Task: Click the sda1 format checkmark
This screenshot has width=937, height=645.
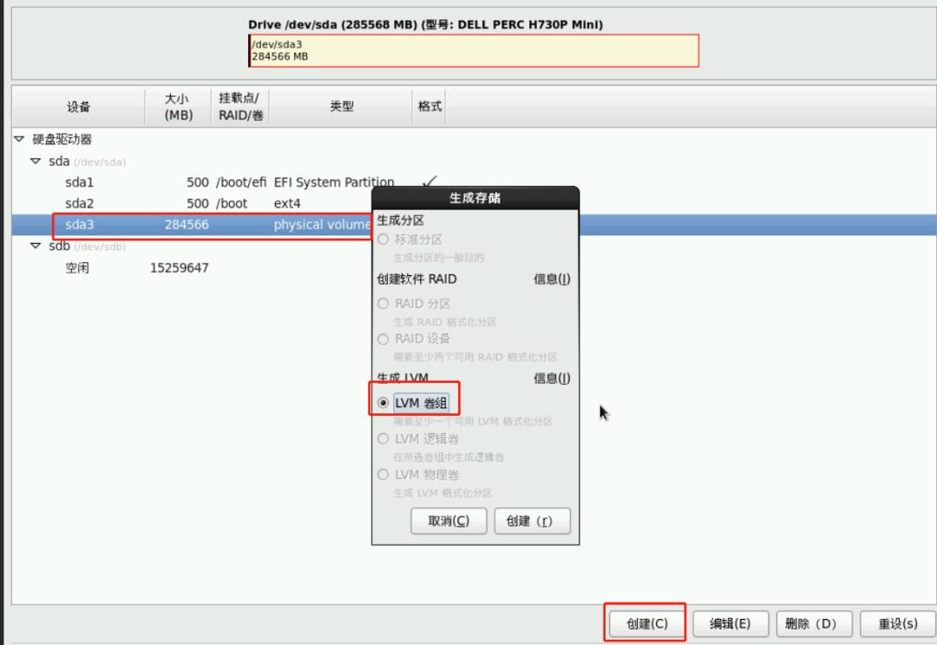Action: point(429,181)
